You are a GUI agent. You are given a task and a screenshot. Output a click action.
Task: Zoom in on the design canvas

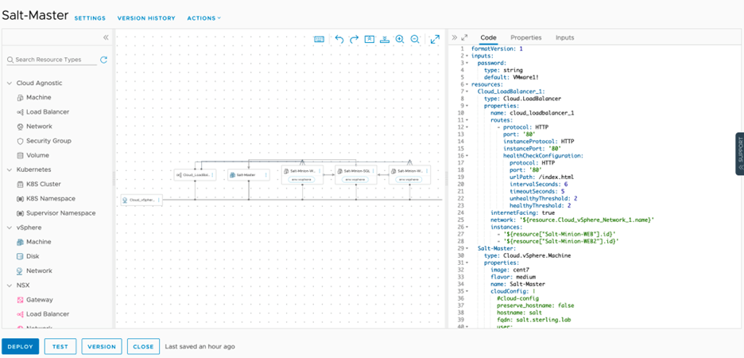400,39
